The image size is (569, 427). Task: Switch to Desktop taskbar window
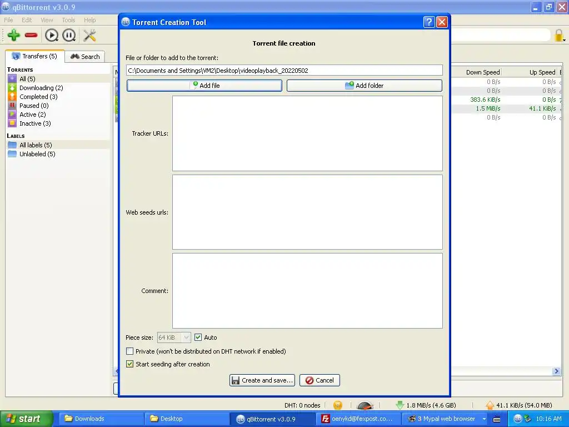coord(186,419)
